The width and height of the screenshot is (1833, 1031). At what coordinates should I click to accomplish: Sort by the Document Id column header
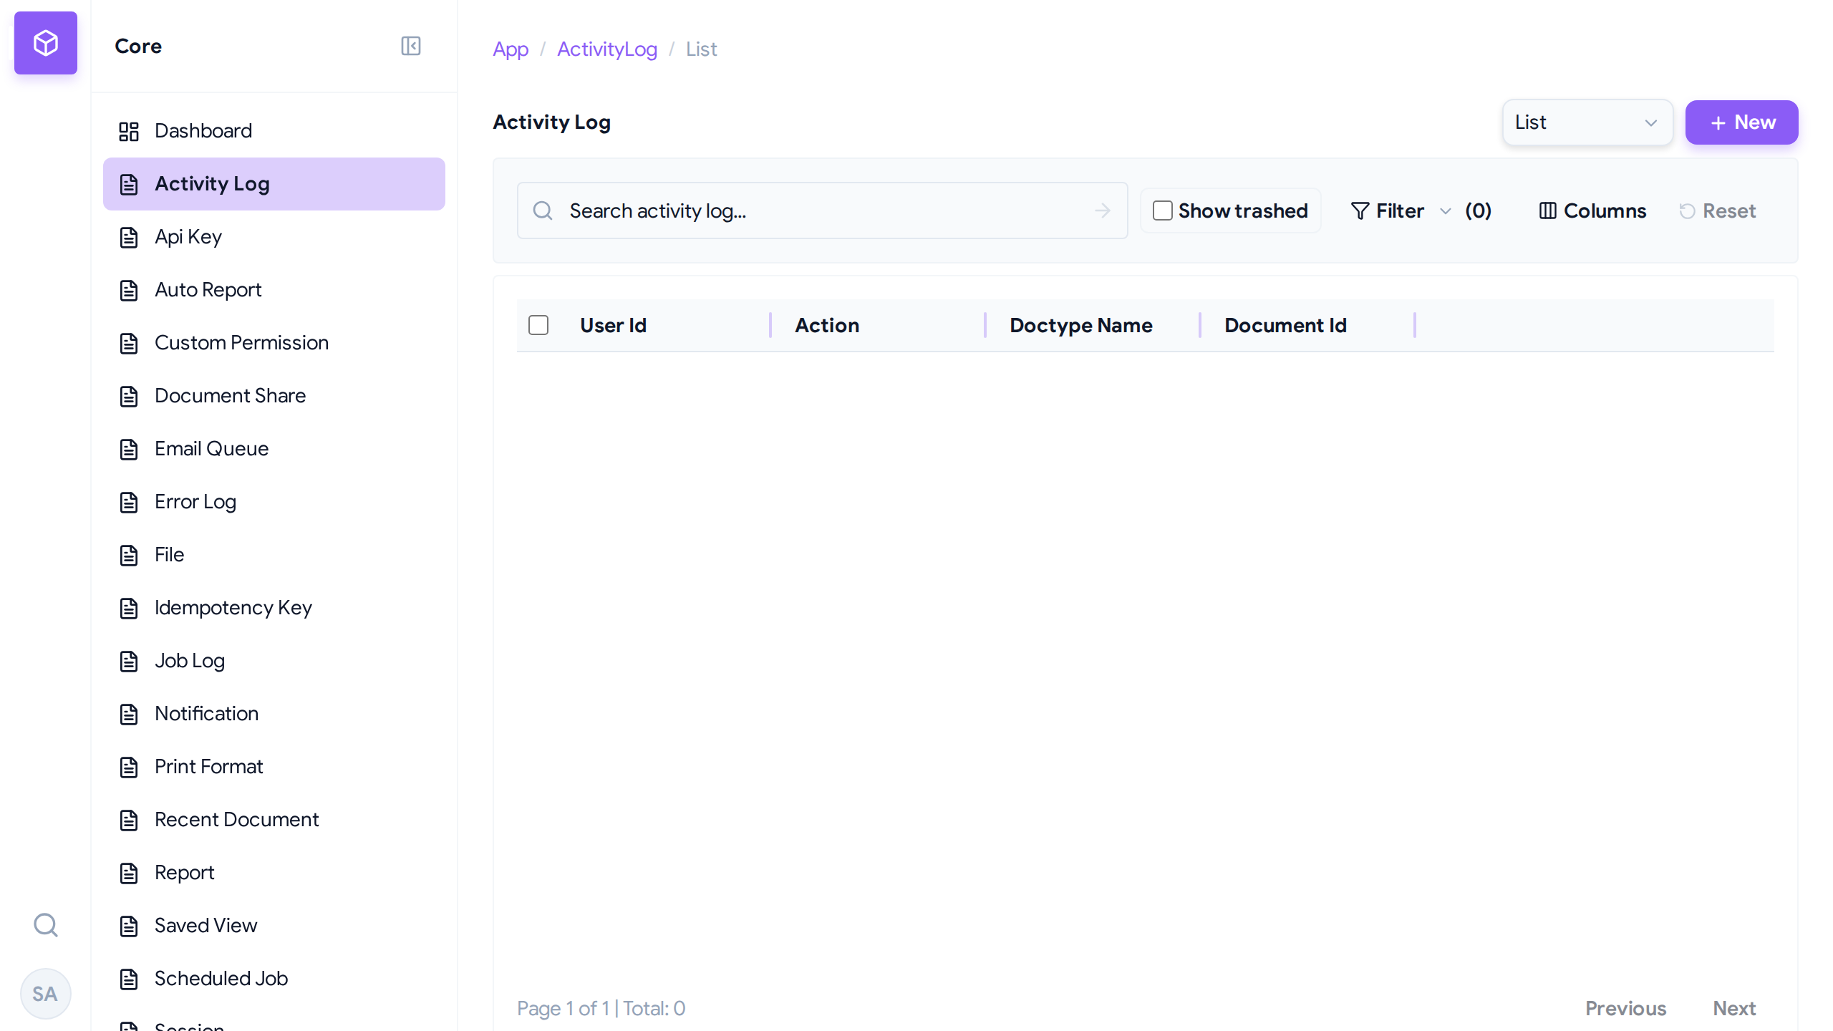click(1285, 325)
